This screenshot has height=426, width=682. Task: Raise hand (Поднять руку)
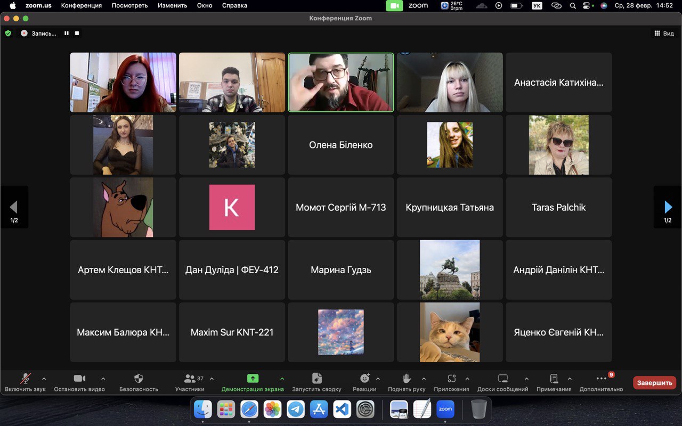tap(407, 379)
